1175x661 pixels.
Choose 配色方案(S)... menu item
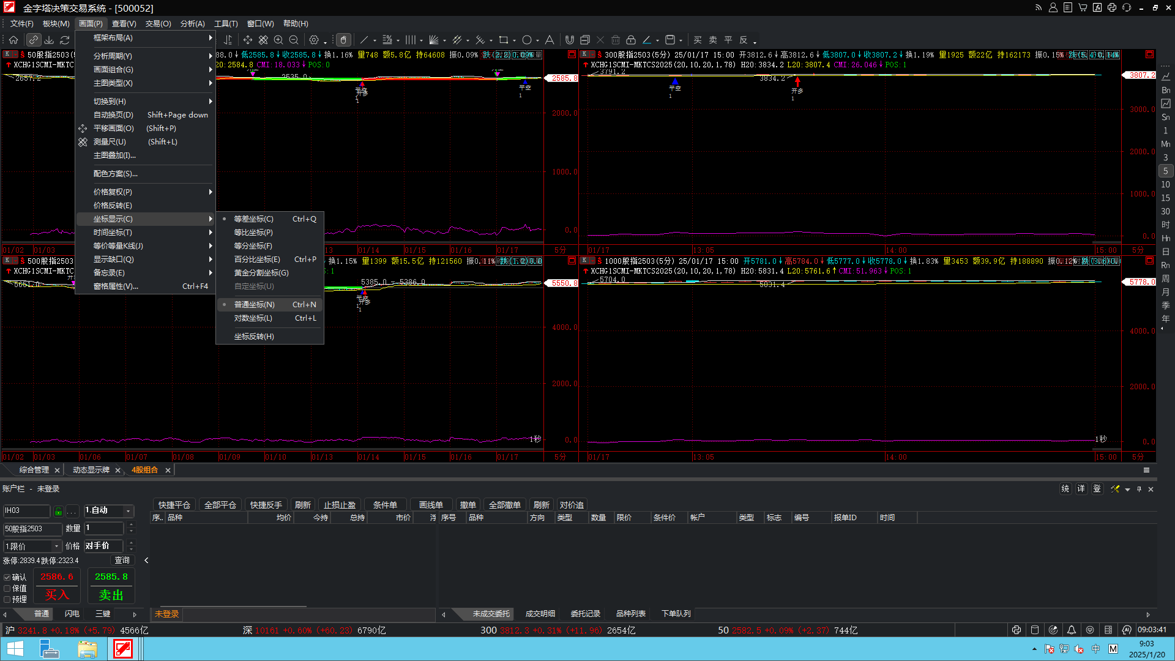145,174
